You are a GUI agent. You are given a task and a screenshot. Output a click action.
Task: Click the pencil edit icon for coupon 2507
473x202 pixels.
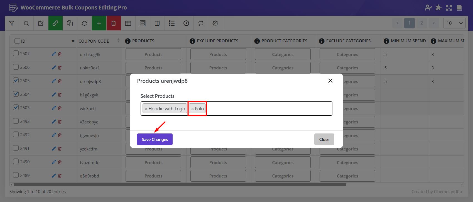54,54
